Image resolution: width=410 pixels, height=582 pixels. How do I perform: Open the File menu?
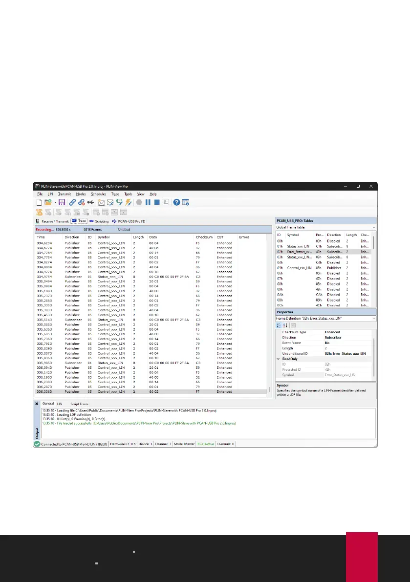tap(40, 194)
